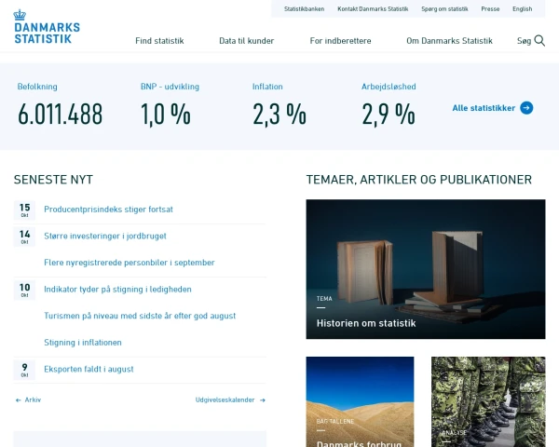Screen dimensions: 559x447
Task: Switch site language to English
Action: (x=522, y=8)
